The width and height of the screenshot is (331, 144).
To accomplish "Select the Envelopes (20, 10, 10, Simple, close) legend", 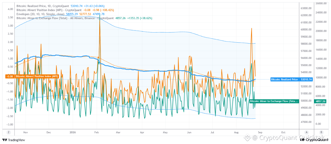I will coord(41,14).
